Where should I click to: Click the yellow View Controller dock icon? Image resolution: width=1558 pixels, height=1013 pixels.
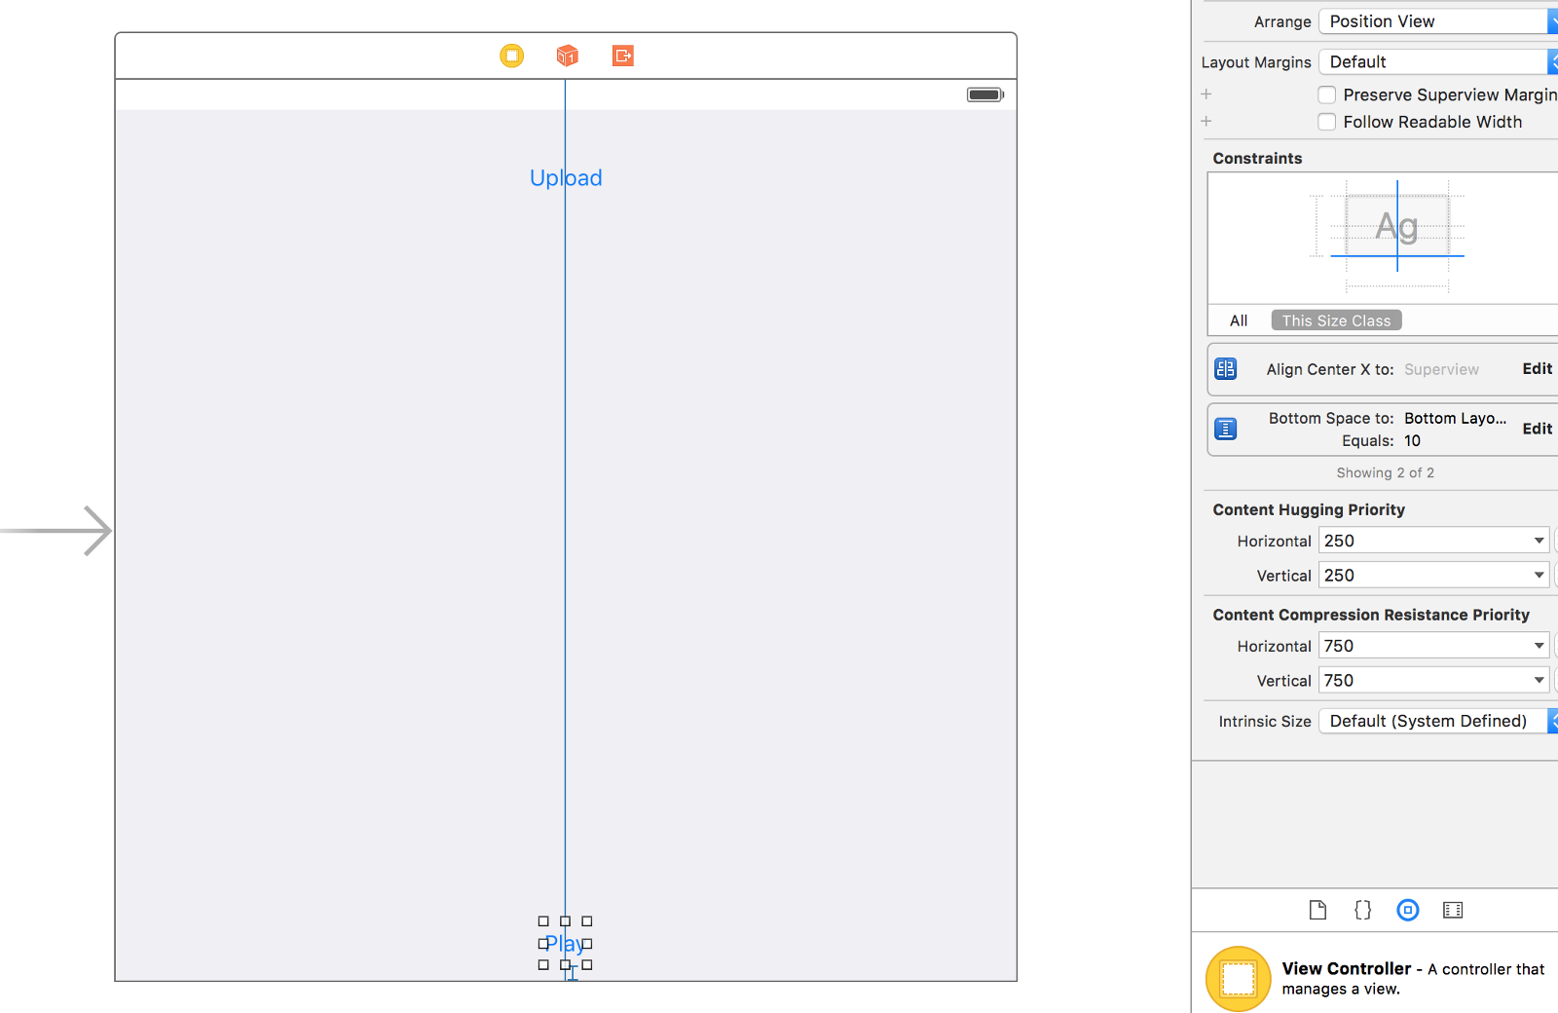(512, 56)
